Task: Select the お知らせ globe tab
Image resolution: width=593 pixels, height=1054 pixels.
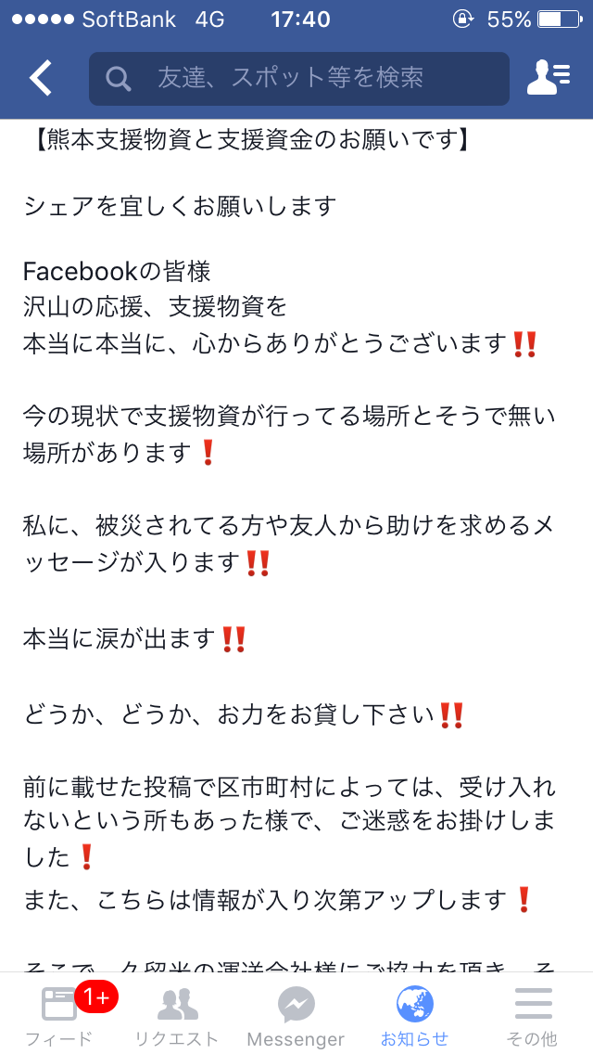Action: 414,1012
